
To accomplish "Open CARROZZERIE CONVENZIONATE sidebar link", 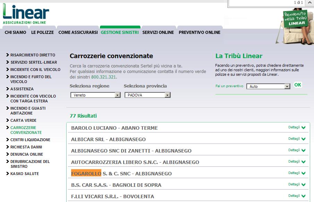I will [x=26, y=130].
